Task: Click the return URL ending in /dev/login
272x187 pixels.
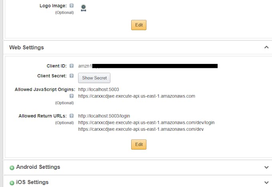Action: pyautogui.click(x=146, y=123)
